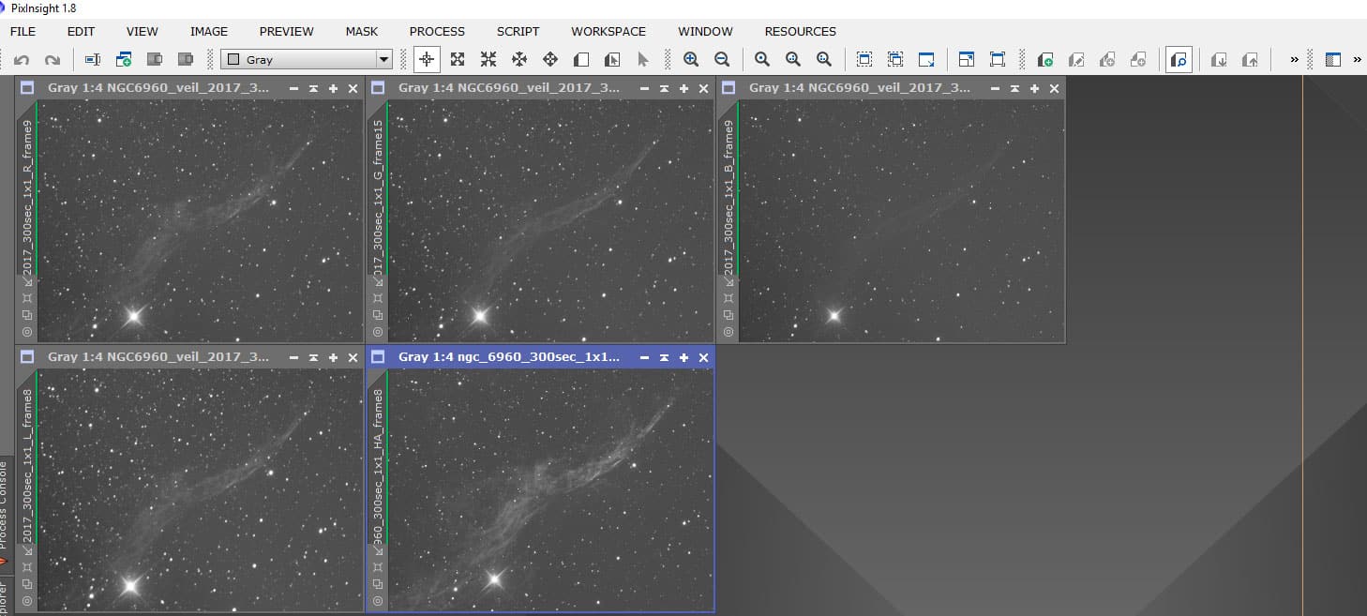Image resolution: width=1367 pixels, height=616 pixels.
Task: Select the Zoom Out magnifier tool
Action: coord(722,59)
